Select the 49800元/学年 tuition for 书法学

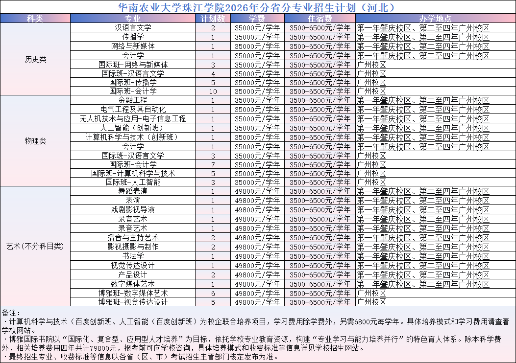257,255
